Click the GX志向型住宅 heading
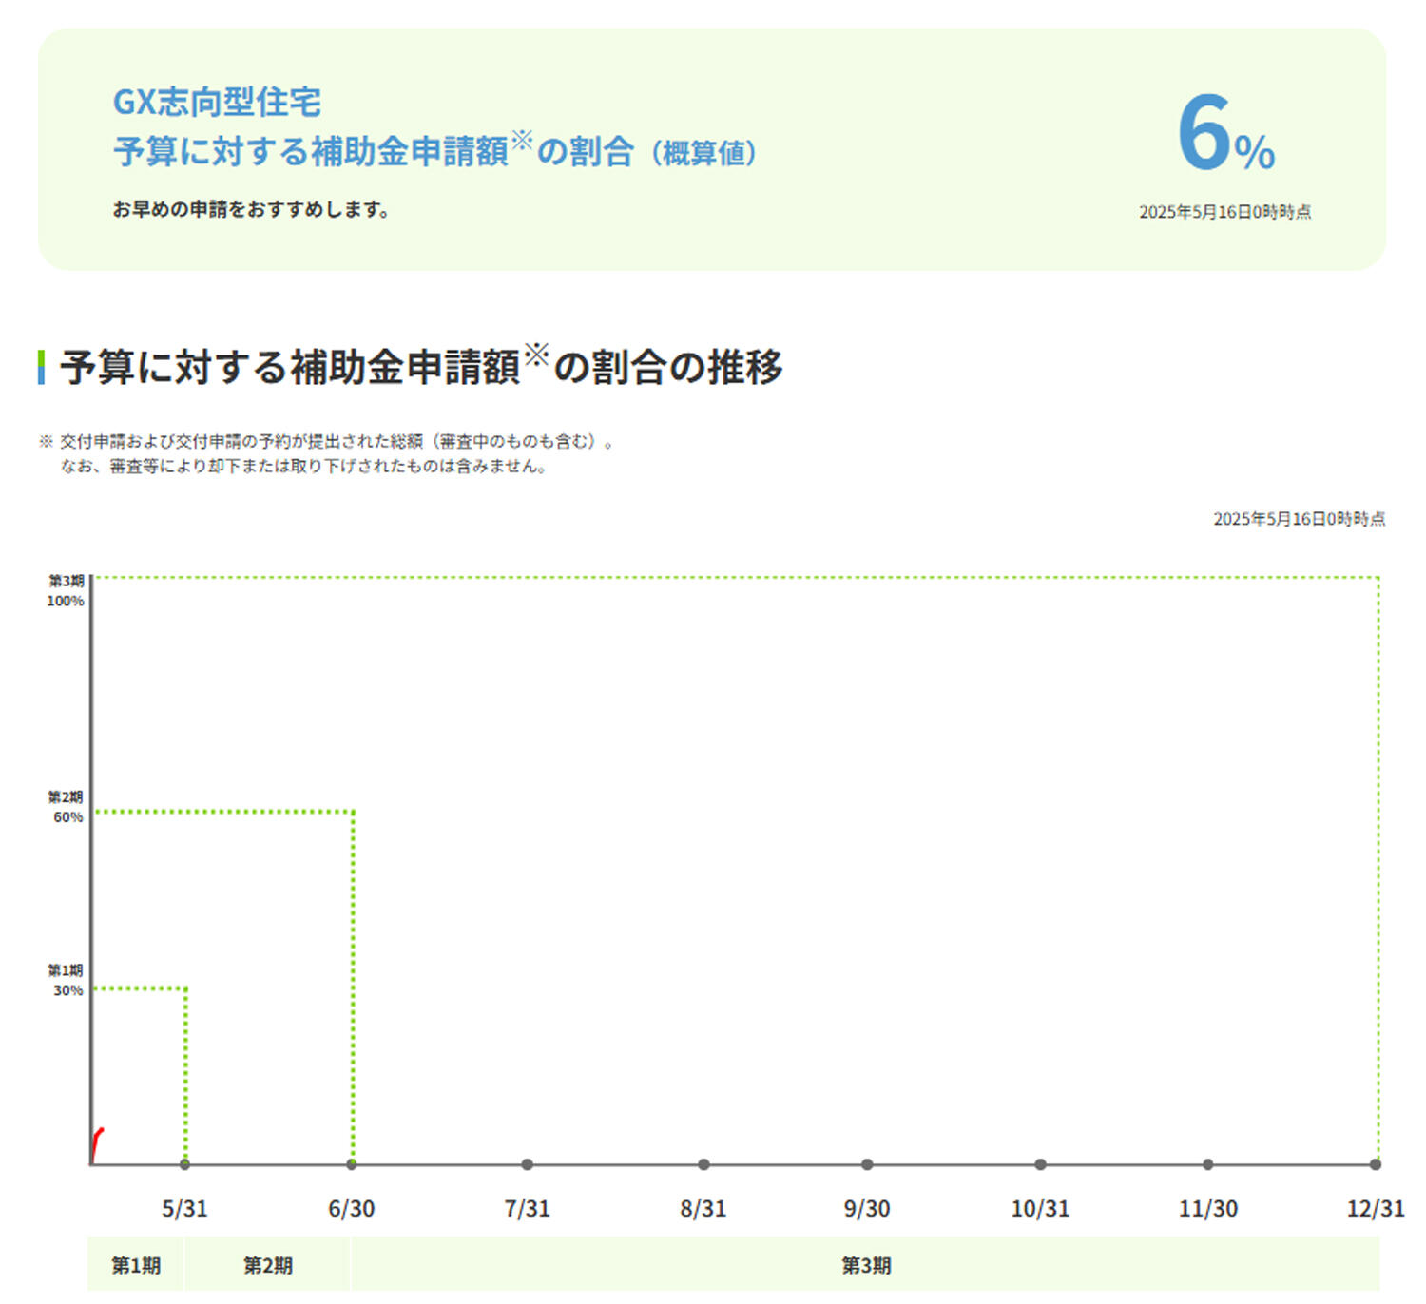 coord(217,102)
